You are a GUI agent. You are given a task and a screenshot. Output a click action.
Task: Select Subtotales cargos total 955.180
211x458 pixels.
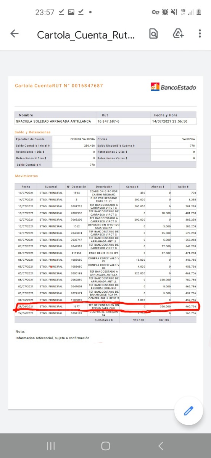[140, 320]
